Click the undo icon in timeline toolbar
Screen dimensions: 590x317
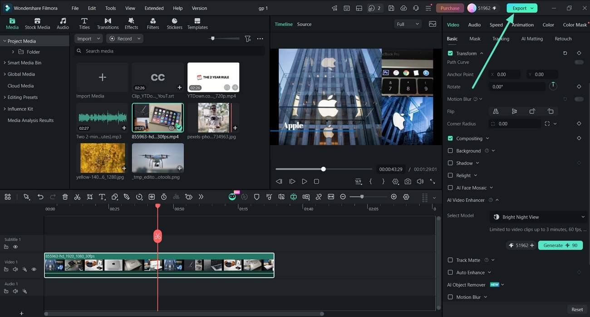(x=40, y=197)
